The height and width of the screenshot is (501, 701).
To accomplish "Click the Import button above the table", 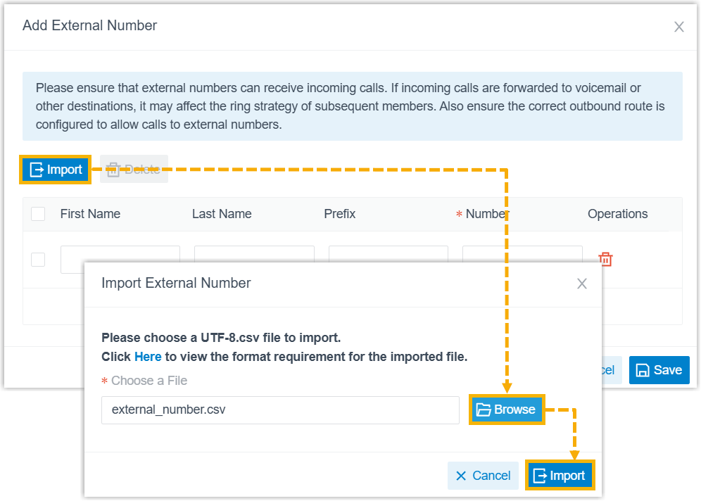I will click(x=56, y=170).
